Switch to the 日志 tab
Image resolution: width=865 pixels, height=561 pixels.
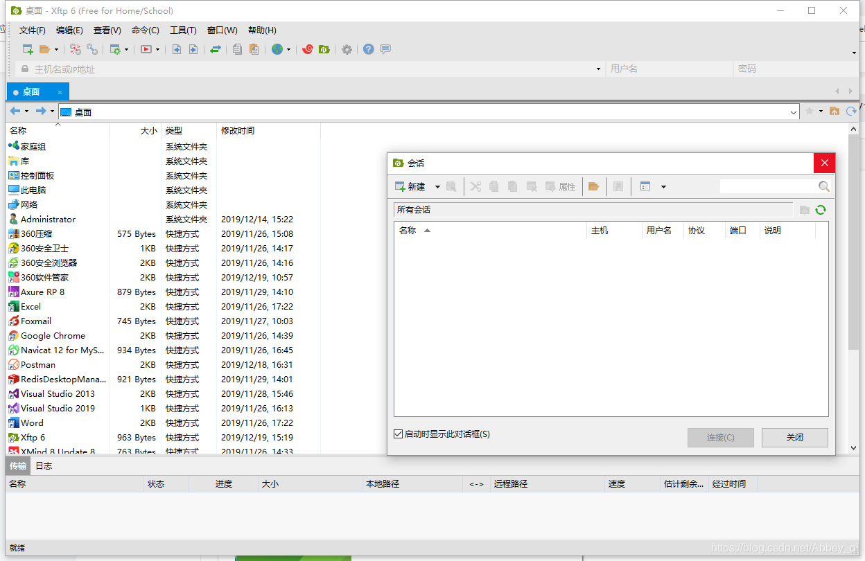44,465
